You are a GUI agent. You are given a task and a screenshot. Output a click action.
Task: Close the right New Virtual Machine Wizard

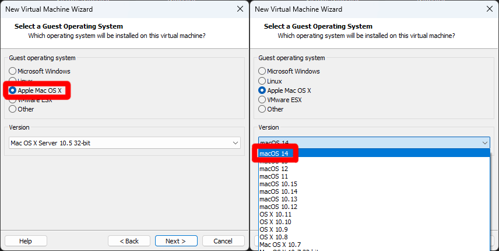490,9
